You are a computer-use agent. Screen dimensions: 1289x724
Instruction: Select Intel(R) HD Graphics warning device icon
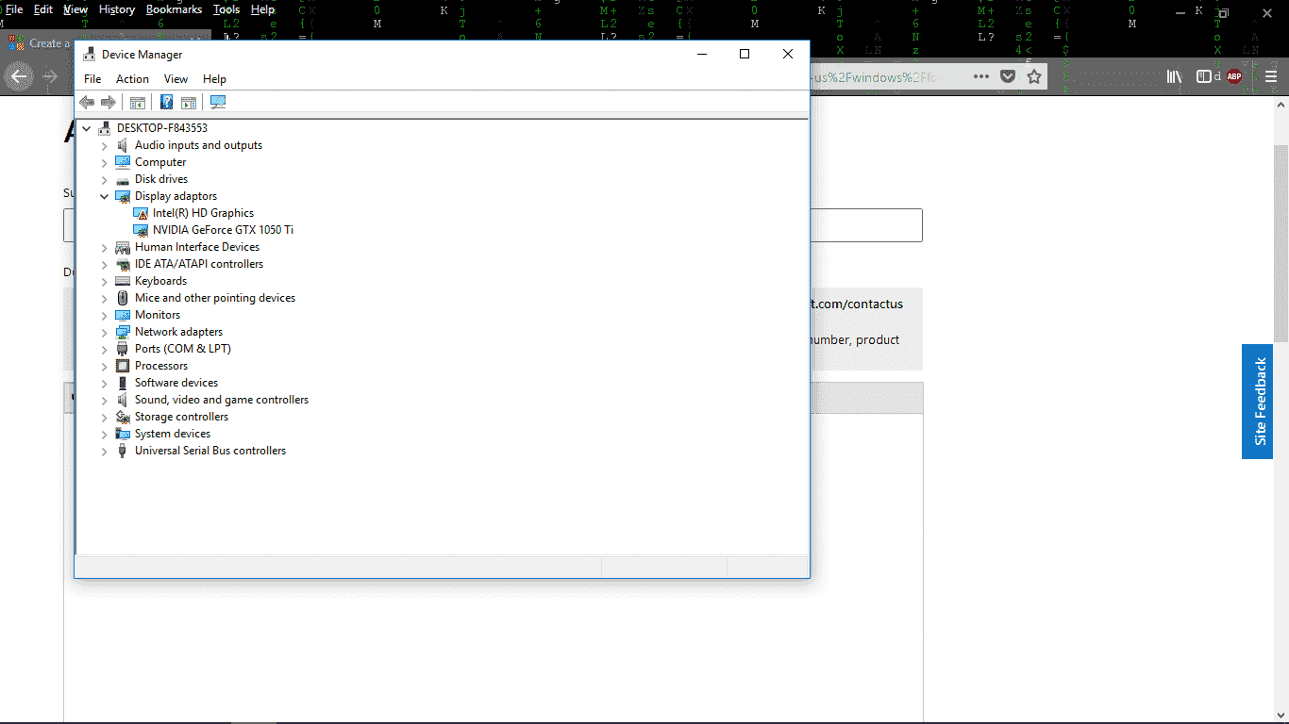click(141, 213)
